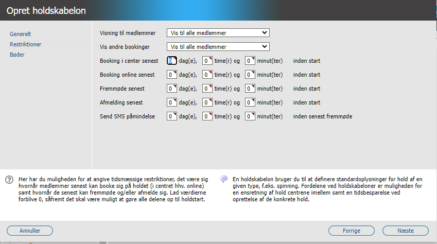Go back with the Forrige button
This screenshot has width=437, height=244.
tap(352, 231)
